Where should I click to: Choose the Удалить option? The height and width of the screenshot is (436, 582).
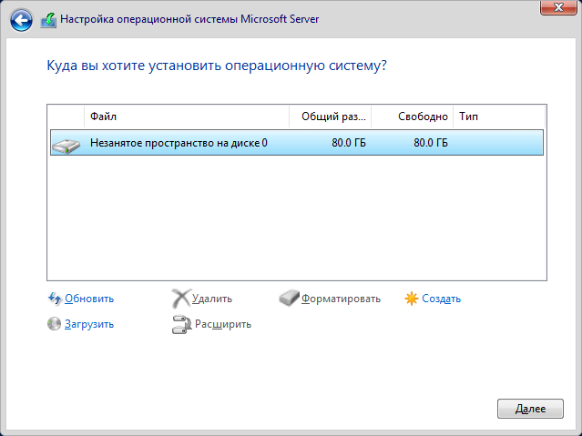coord(212,299)
